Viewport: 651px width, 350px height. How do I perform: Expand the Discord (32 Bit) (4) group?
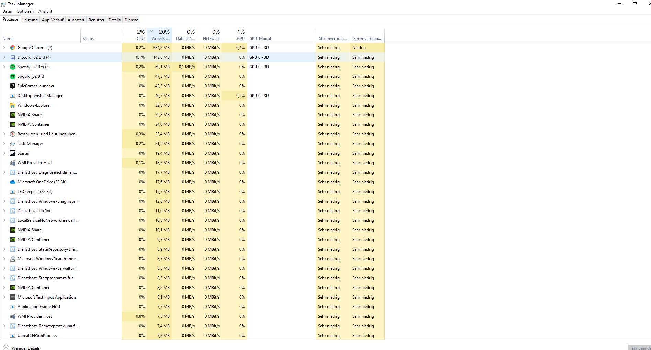tap(4, 57)
